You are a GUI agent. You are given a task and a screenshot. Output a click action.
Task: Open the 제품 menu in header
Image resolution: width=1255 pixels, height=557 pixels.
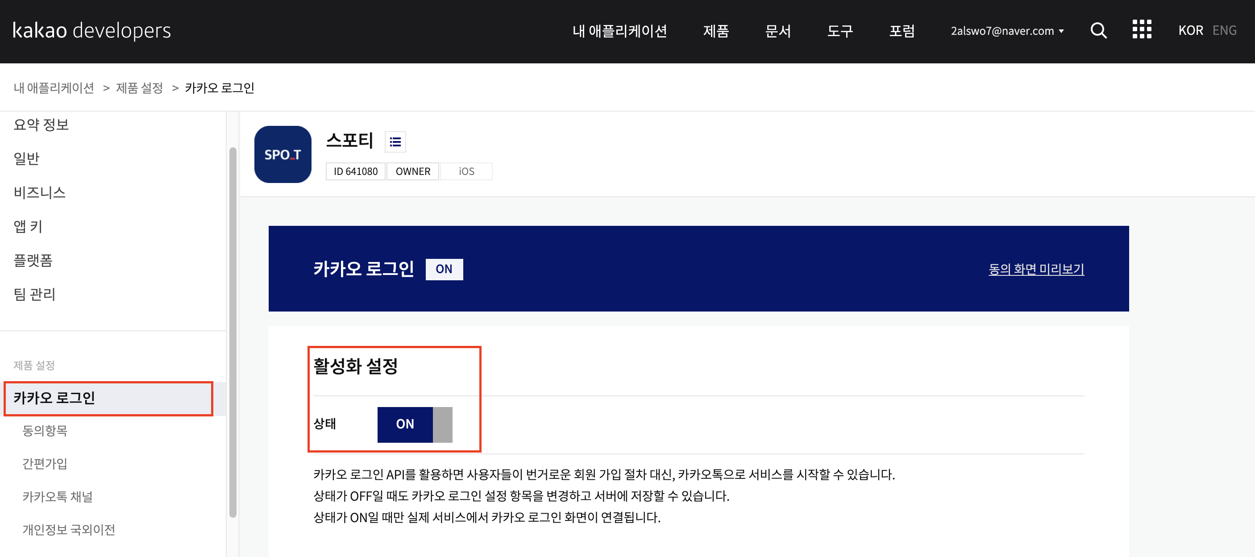tap(716, 31)
